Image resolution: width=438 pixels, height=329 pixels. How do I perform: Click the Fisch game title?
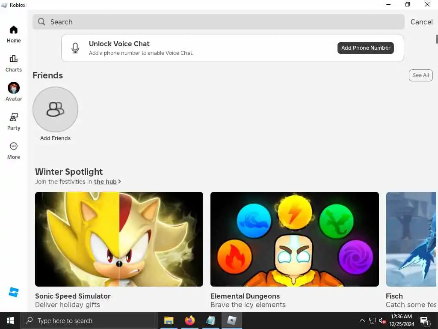coord(394,296)
